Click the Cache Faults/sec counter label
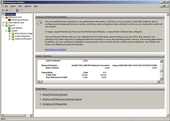 tap(53, 61)
